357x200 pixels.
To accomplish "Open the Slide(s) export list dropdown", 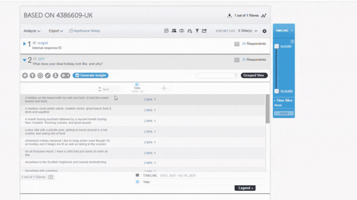I will [248, 31].
